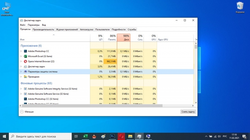This screenshot has height=140, width=250.
Task: Sort by the Память column header
Action: (110, 38)
